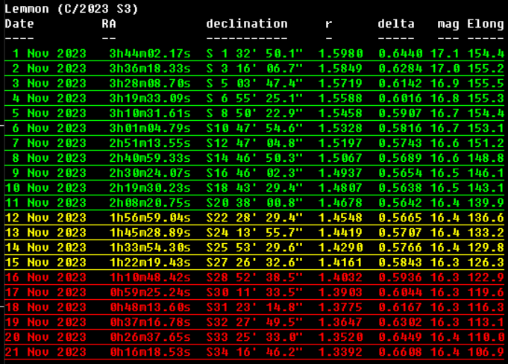Click delta value 0.6449 in 20 Nov row

(x=400, y=337)
